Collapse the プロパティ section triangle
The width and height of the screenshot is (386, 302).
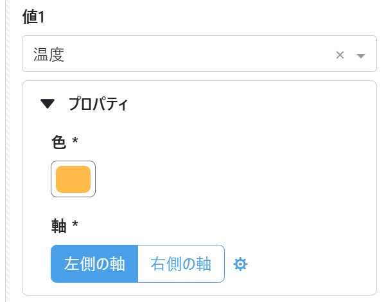[48, 103]
